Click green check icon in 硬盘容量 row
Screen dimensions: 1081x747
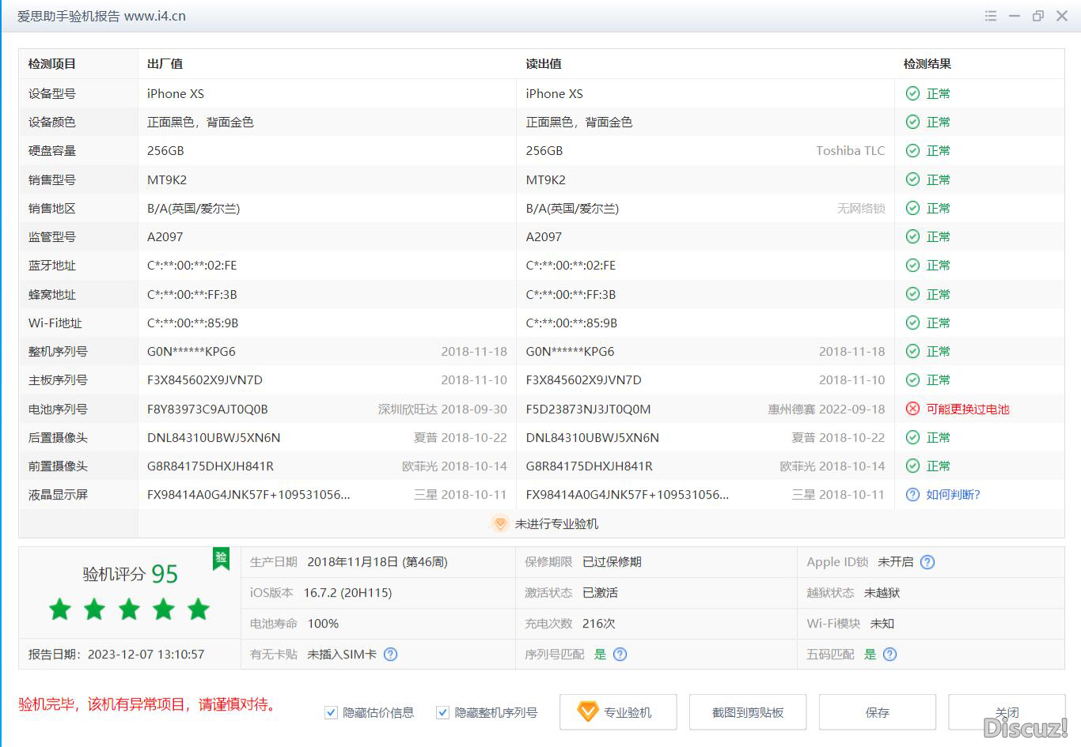[x=912, y=150]
